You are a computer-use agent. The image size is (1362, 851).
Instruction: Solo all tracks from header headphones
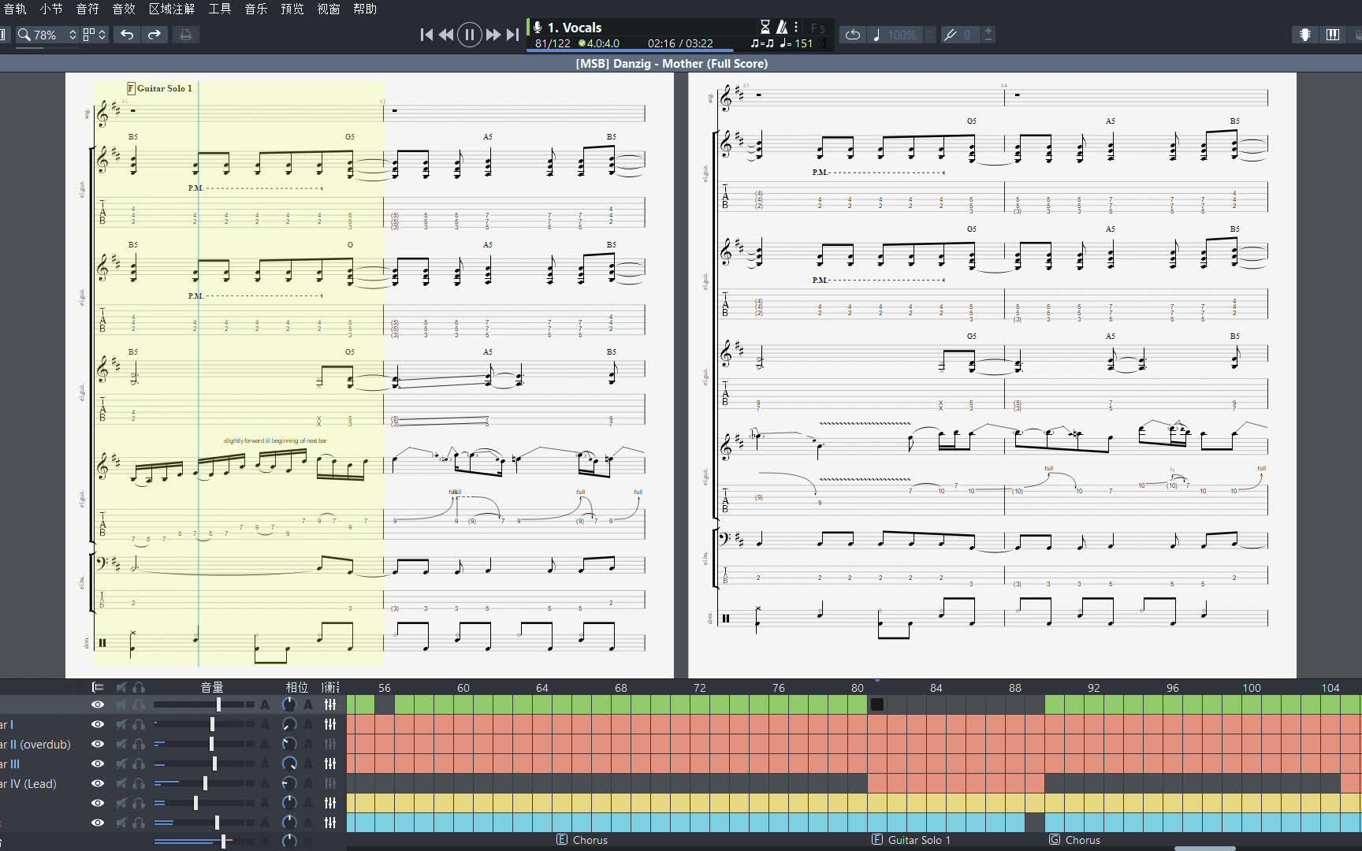point(139,687)
